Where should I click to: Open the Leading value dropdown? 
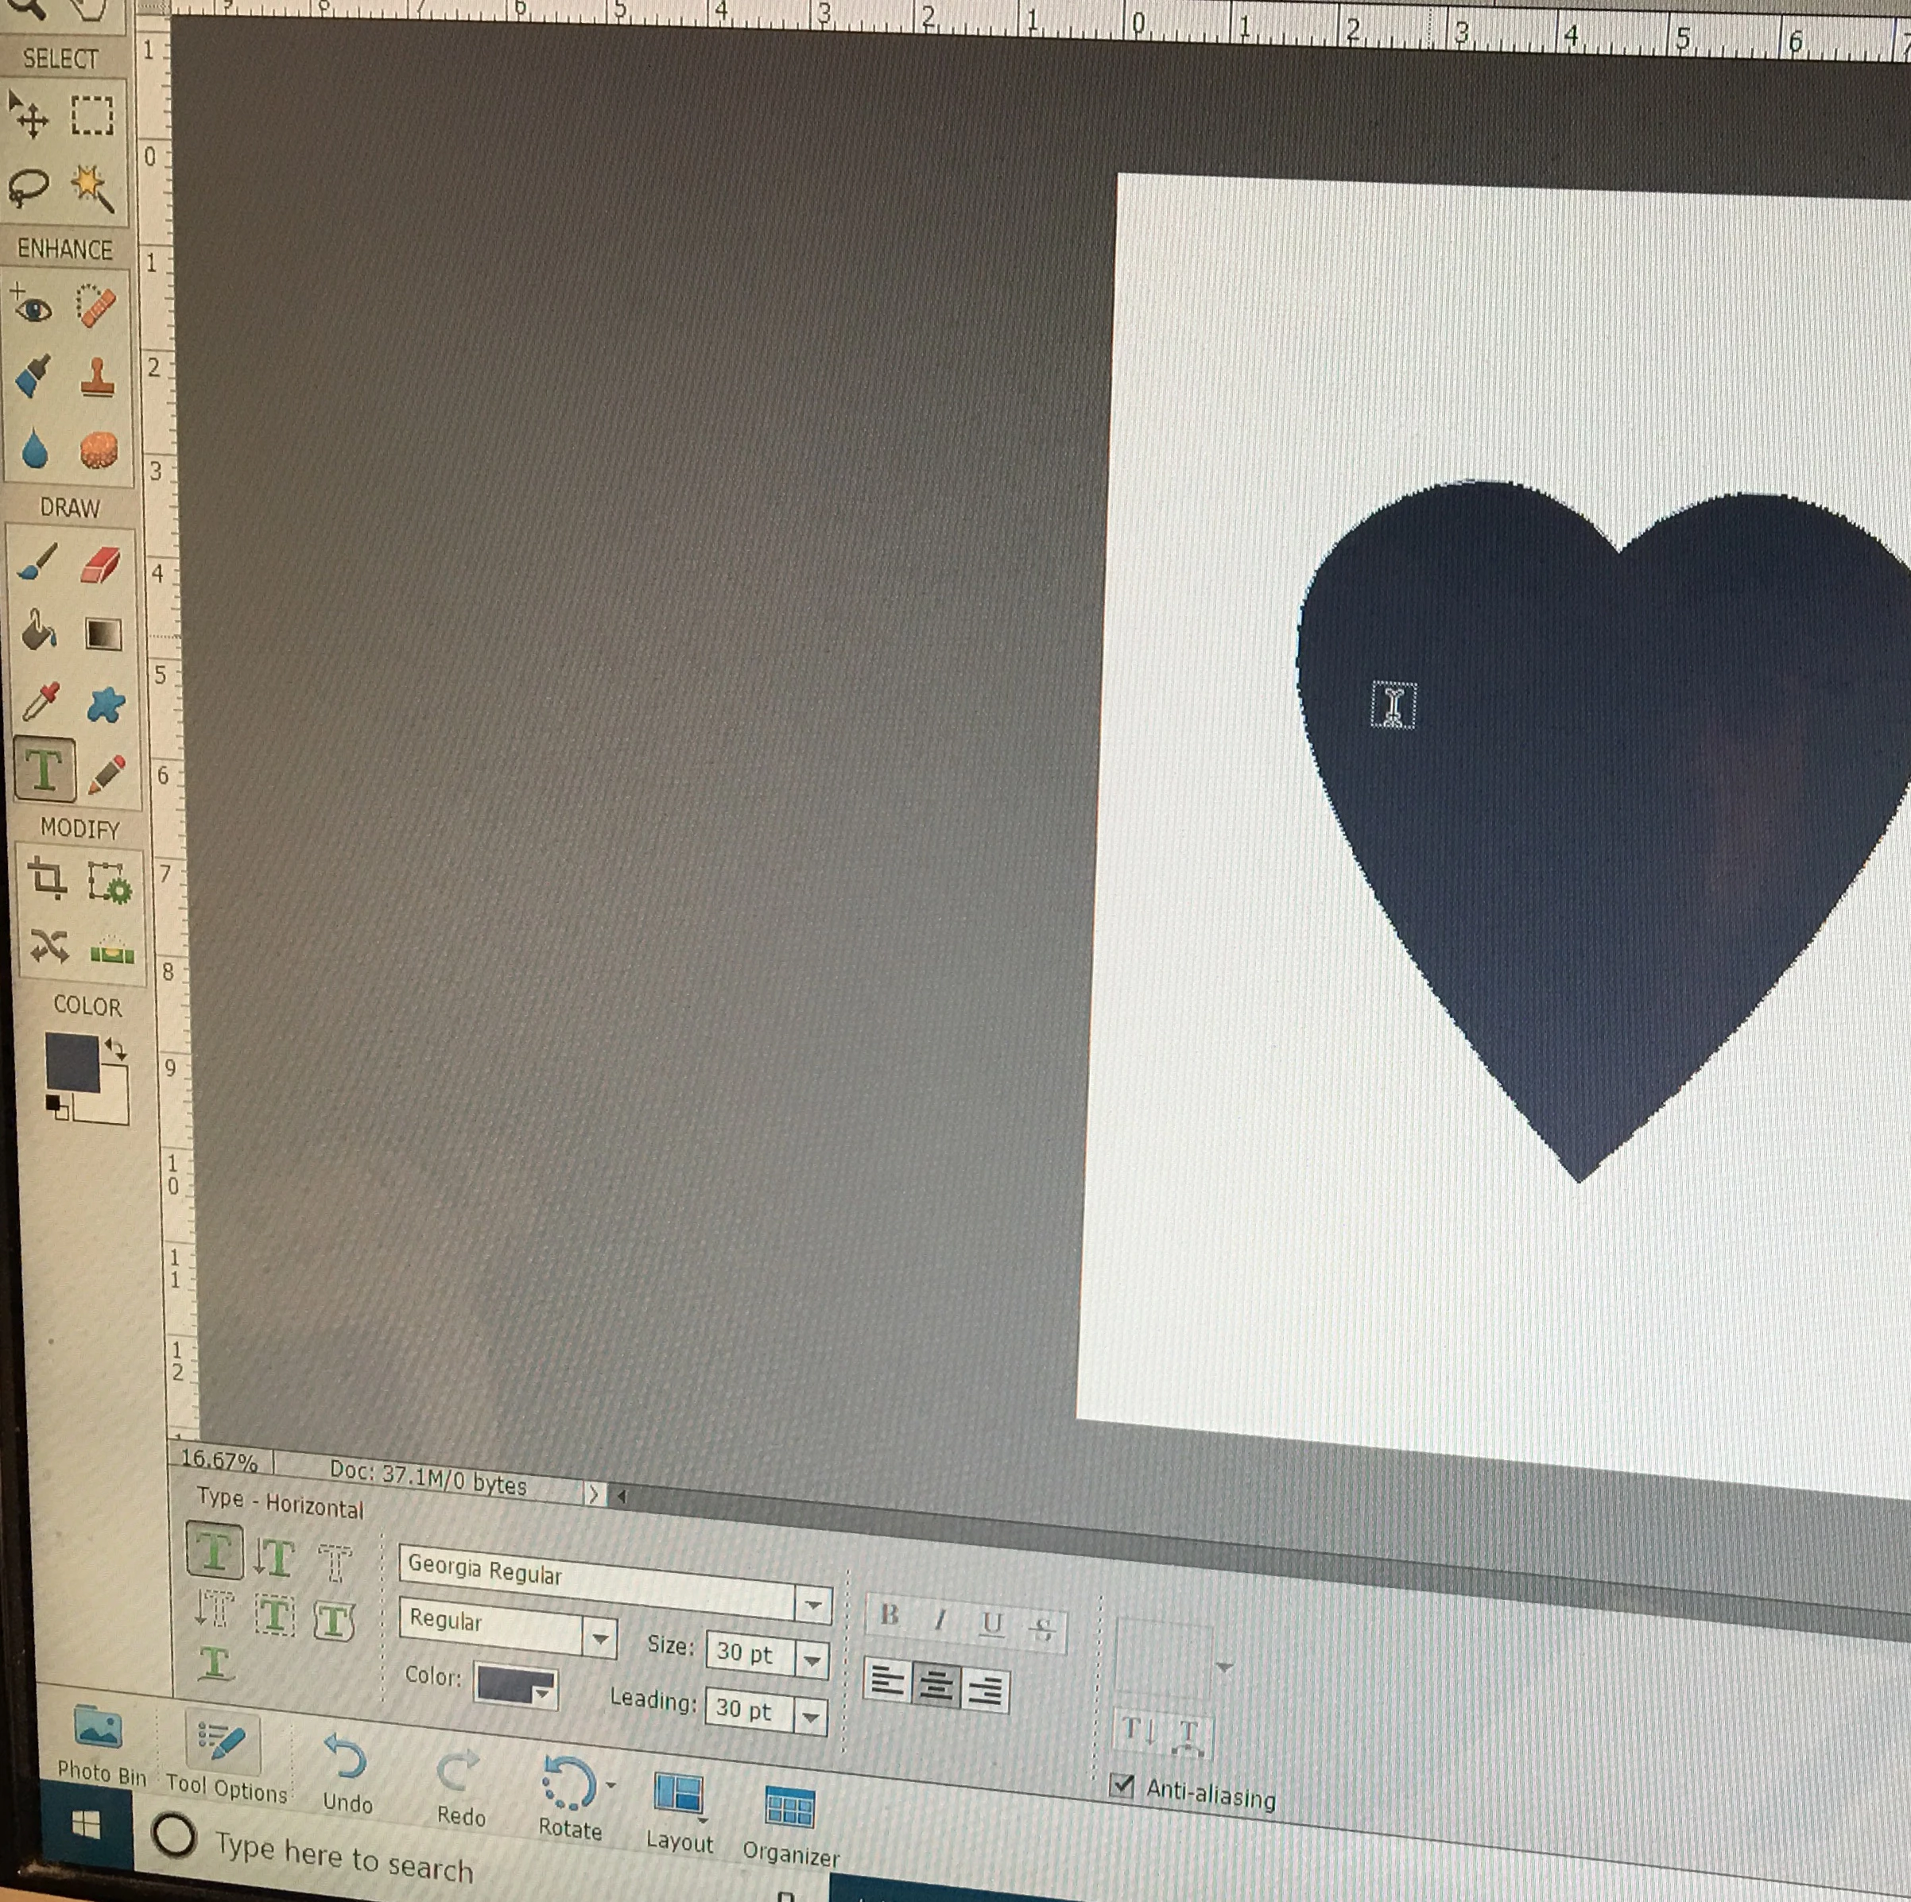810,1716
